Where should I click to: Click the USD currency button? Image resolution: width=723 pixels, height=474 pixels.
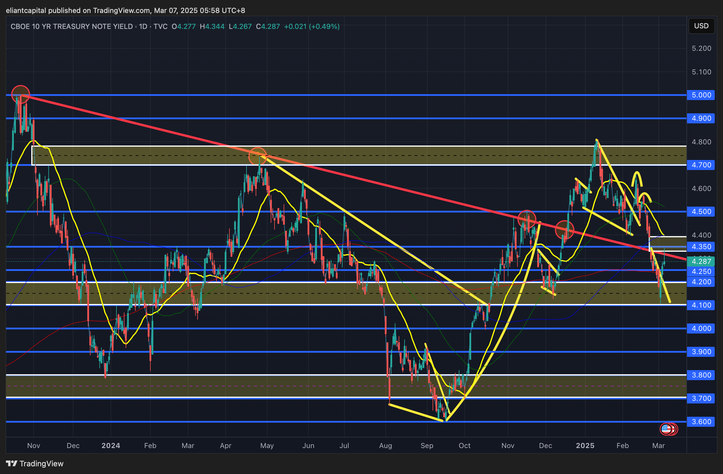click(701, 26)
